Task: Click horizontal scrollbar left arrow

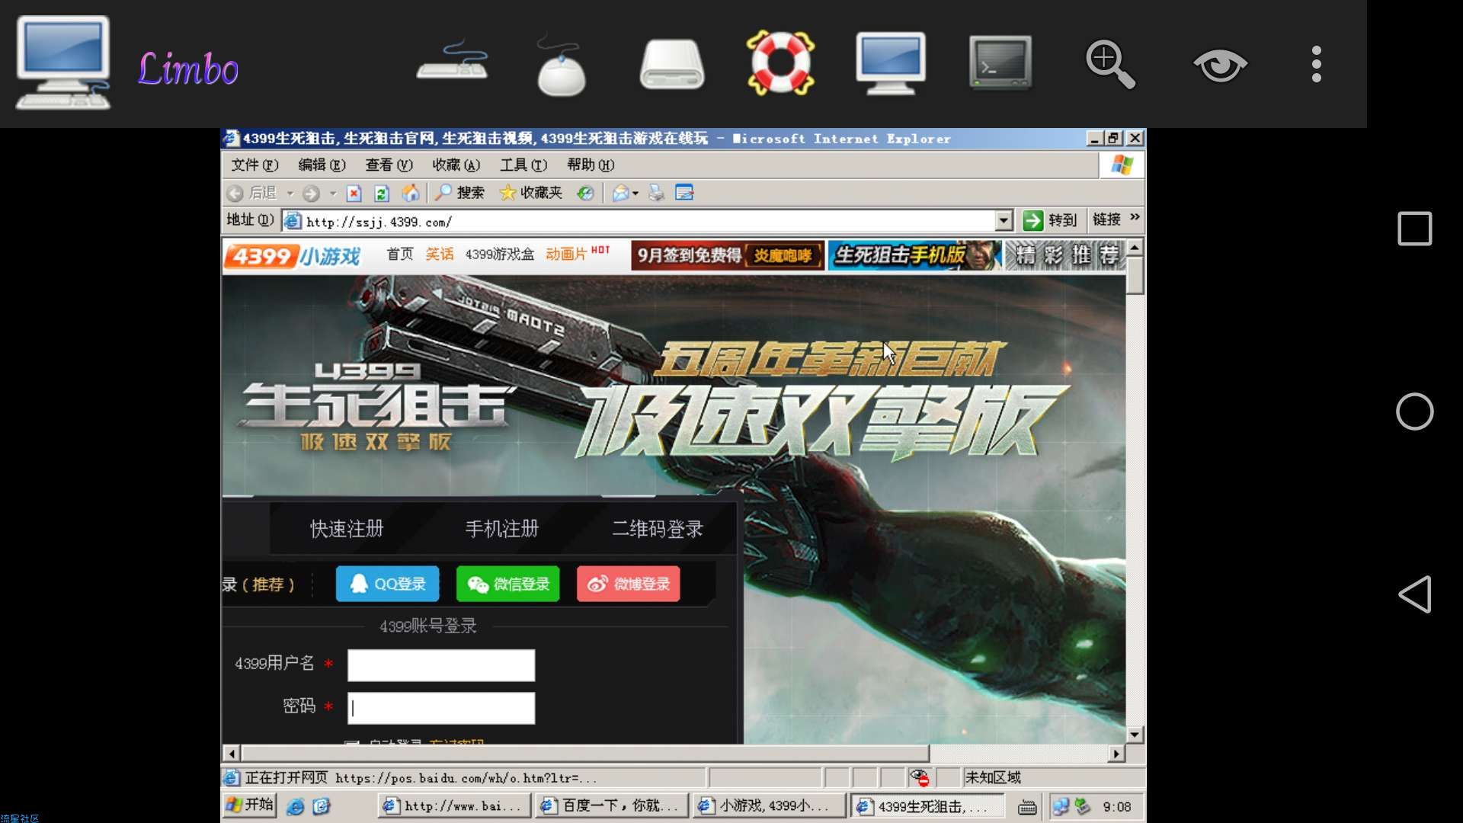Action: (x=232, y=754)
